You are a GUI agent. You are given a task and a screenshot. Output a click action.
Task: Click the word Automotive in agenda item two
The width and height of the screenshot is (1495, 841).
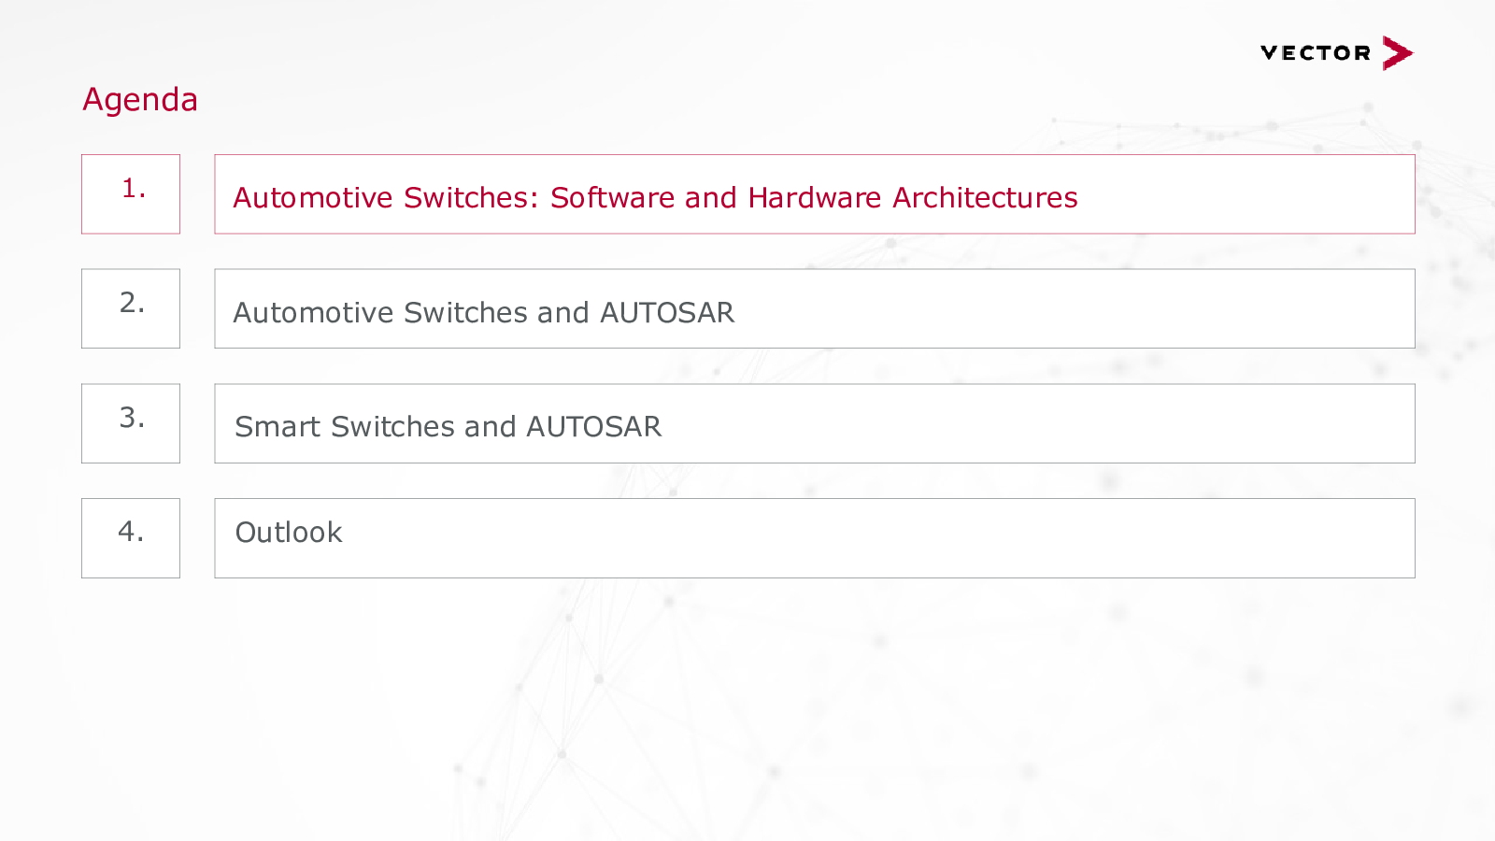pos(313,313)
